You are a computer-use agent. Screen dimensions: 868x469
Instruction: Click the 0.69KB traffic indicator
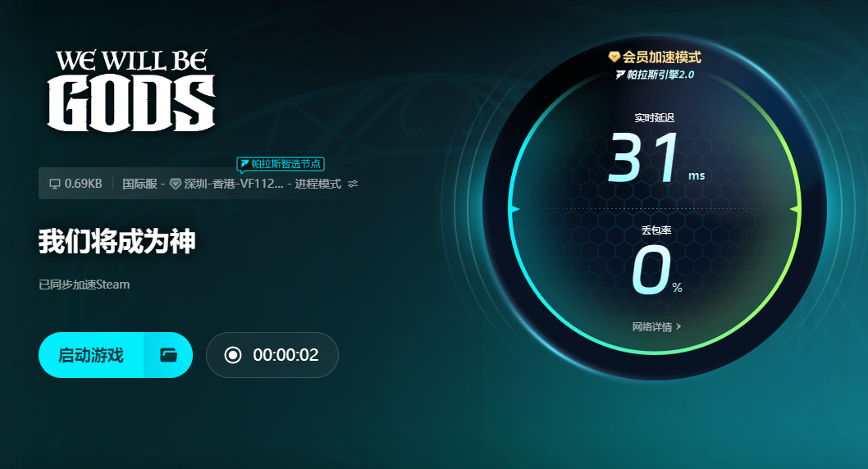pyautogui.click(x=83, y=184)
